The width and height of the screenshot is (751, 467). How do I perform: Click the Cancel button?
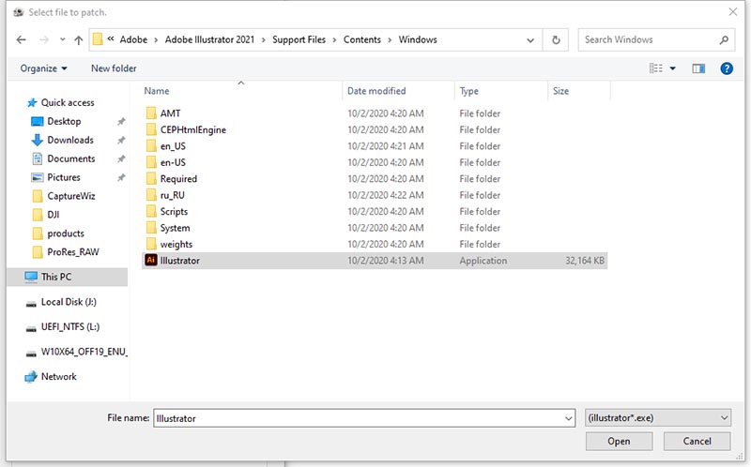(x=697, y=441)
